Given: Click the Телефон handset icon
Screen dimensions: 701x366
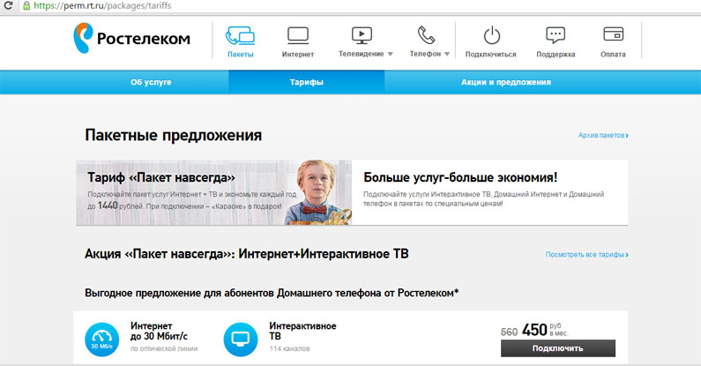Looking at the screenshot, I should coord(426,35).
